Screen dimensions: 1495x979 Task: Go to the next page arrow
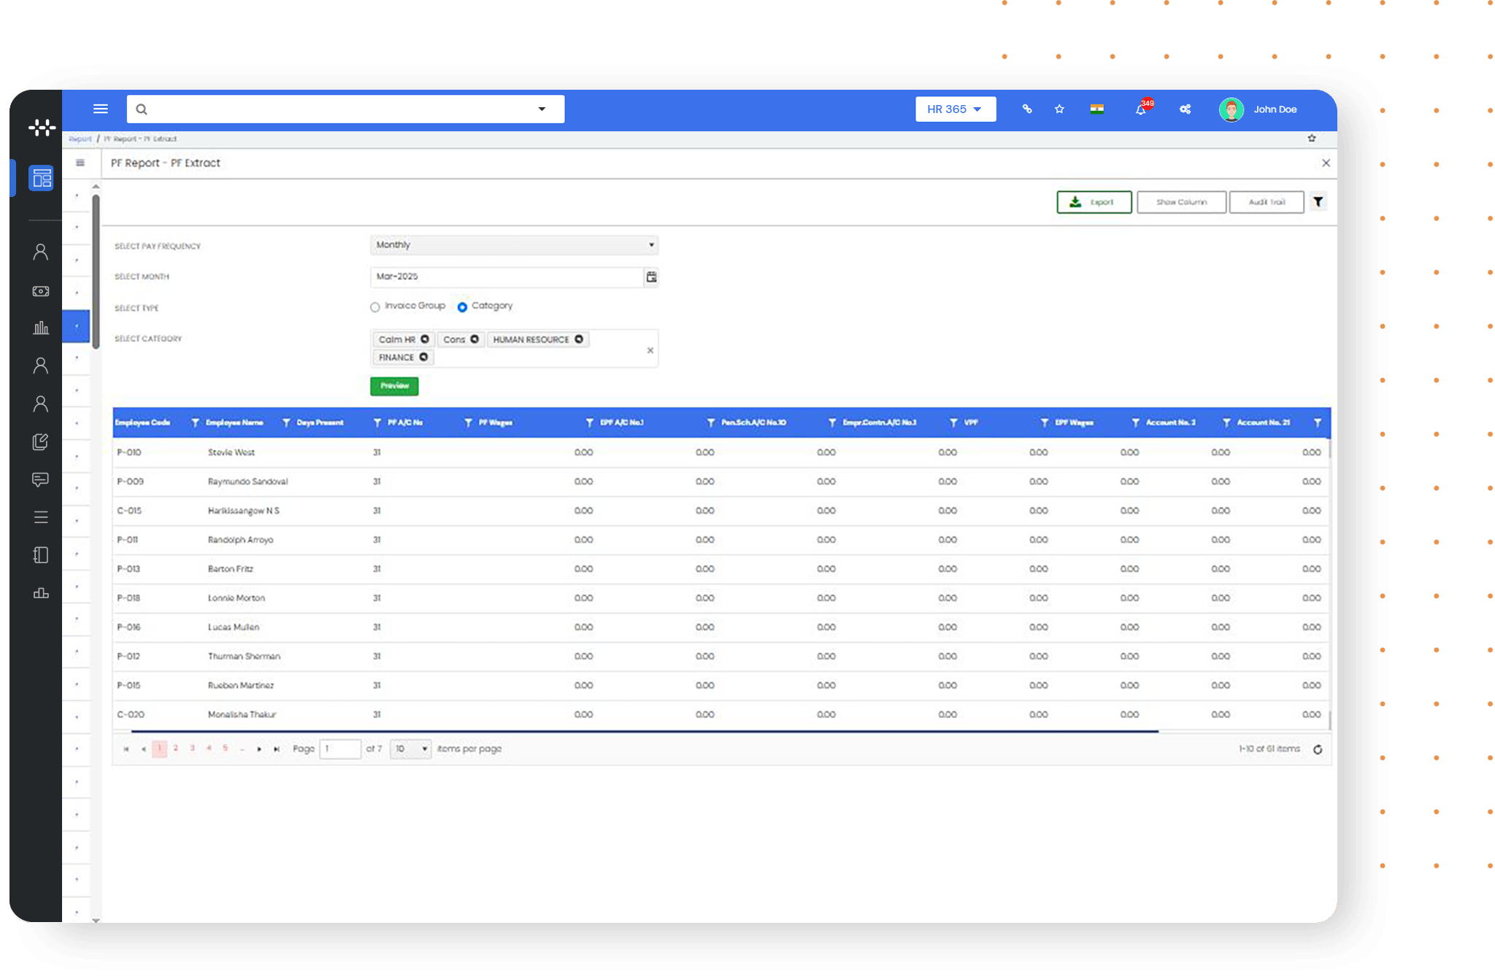[x=259, y=749]
